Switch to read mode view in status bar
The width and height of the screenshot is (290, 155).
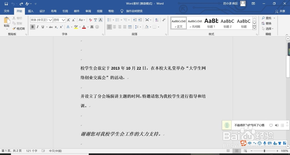[228, 151]
